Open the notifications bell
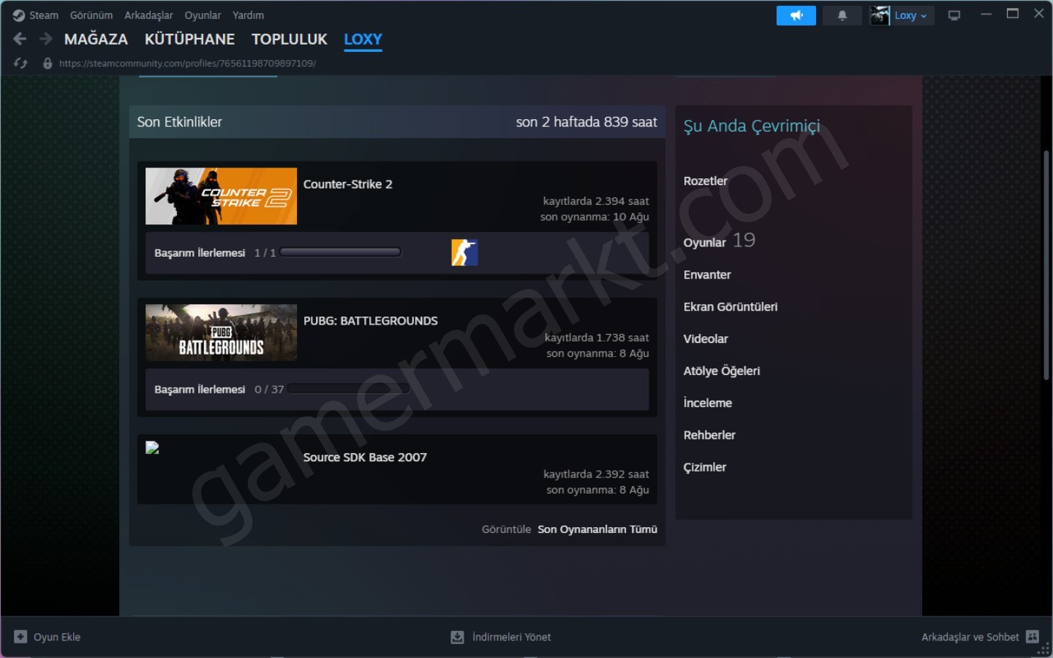This screenshot has width=1053, height=658. (x=842, y=15)
